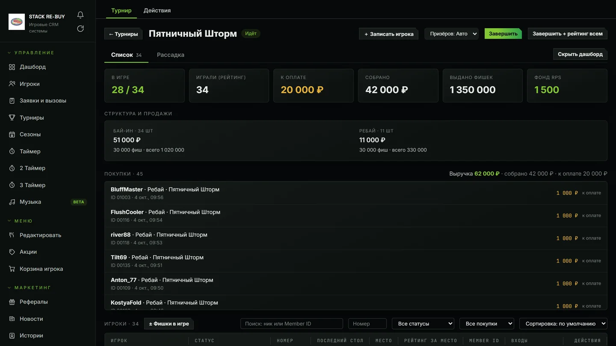The width and height of the screenshot is (616, 346).
Task: Open the Все покупки filter dropdown
Action: [x=487, y=324]
